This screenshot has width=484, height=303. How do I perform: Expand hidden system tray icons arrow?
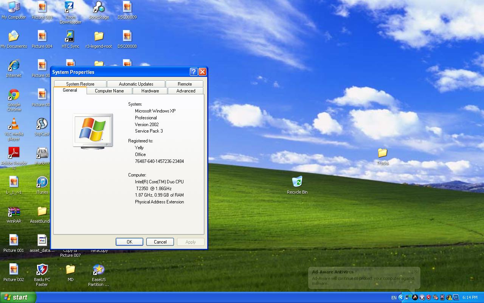point(401,297)
